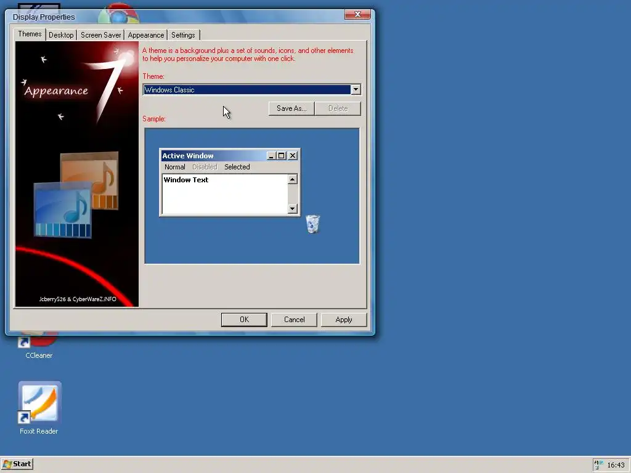Click Disabled in the sample window menu
The height and width of the screenshot is (473, 631).
[205, 167]
